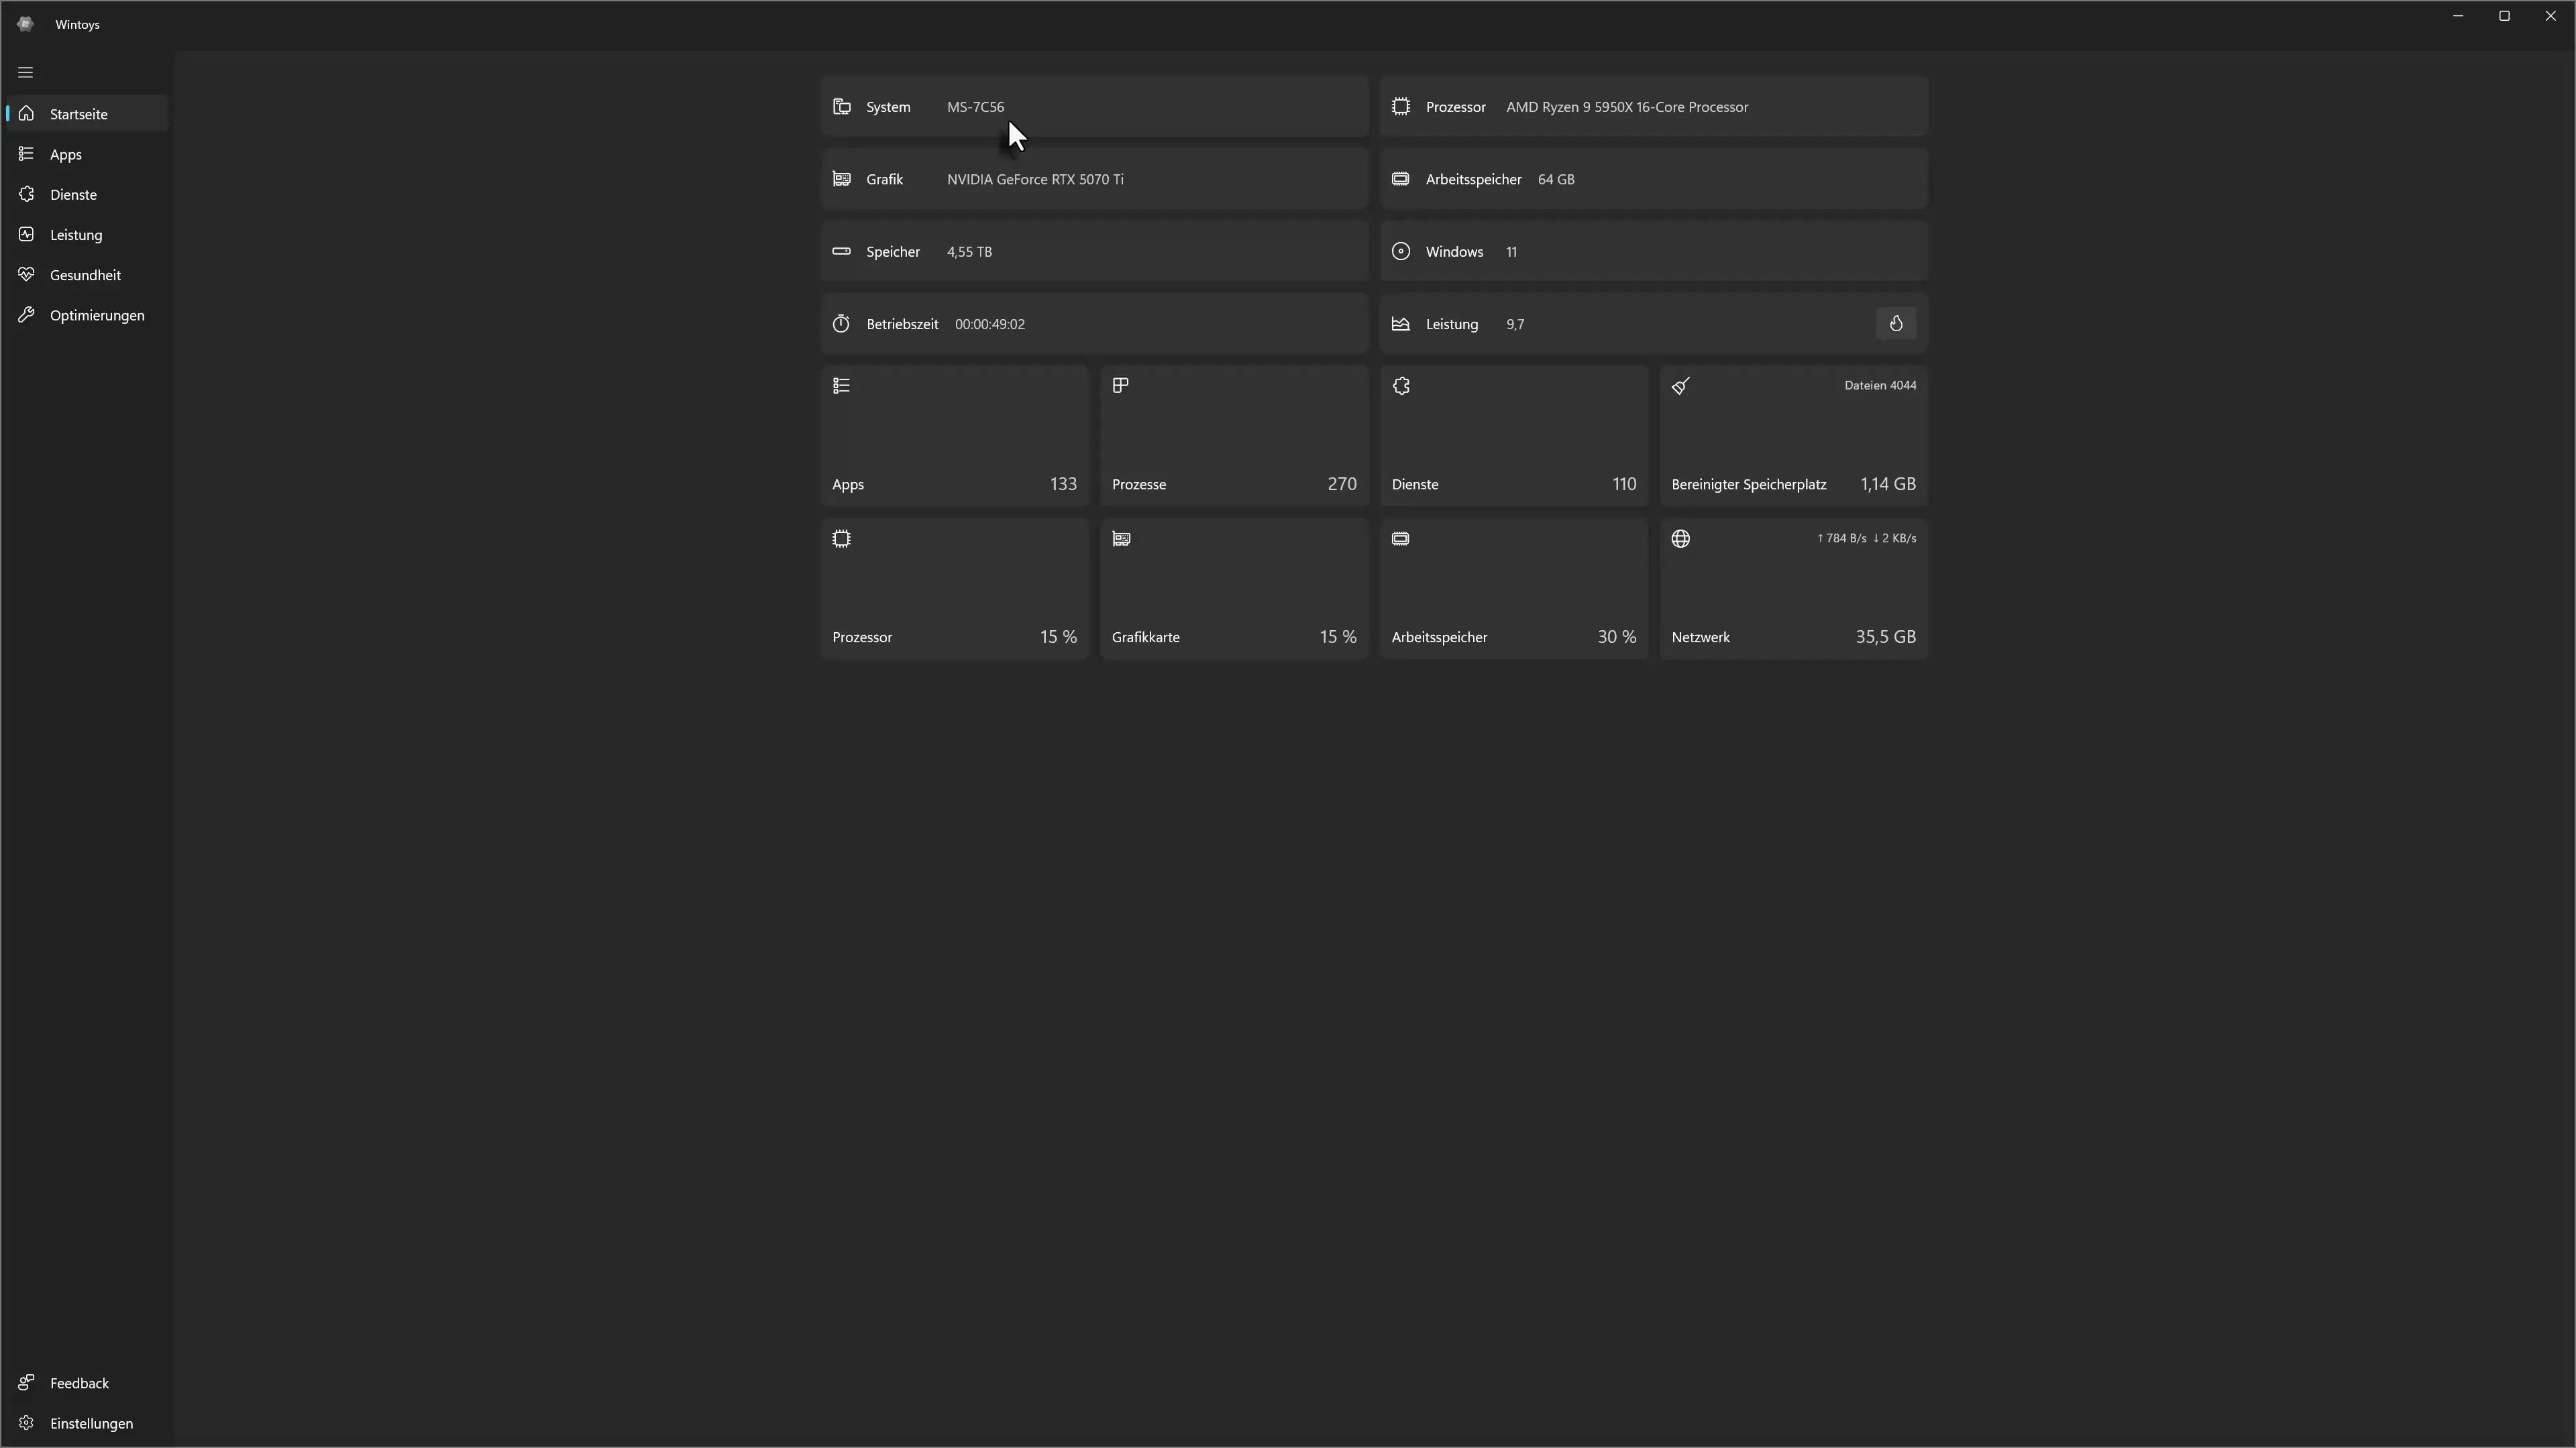Open Einstellungen from the sidebar
This screenshot has height=1448, width=2576.
(x=86, y=1423)
